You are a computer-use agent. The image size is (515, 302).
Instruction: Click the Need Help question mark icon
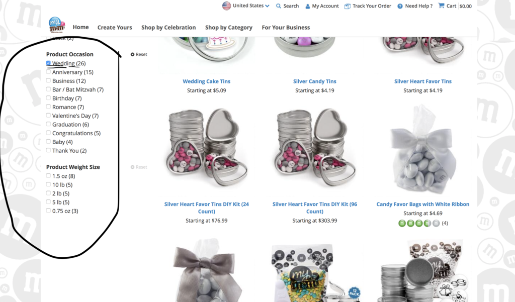(x=400, y=6)
